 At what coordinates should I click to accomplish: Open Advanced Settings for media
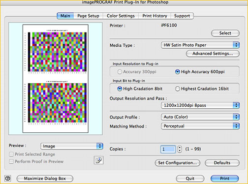[x=213, y=54]
